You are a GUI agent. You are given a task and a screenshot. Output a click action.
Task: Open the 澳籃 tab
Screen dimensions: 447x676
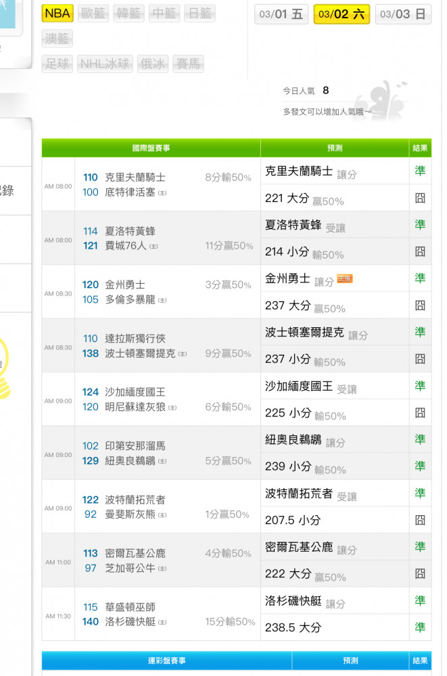(x=57, y=39)
